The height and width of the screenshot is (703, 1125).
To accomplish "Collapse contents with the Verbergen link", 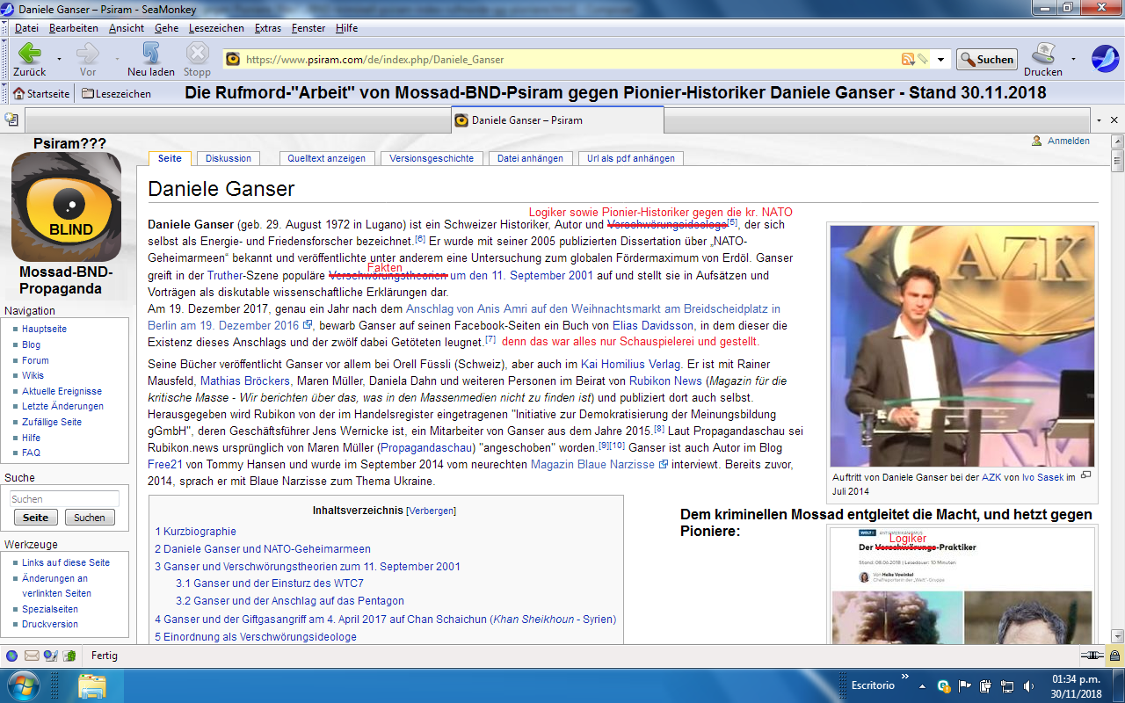I will 431,511.
